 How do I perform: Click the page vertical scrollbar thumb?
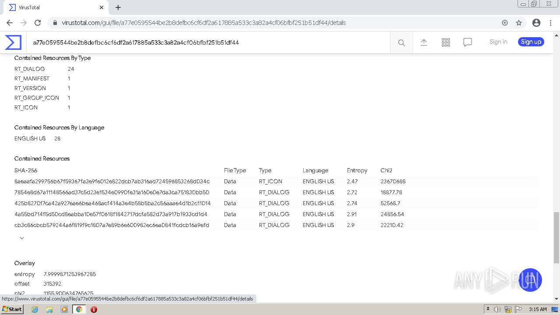point(556,238)
